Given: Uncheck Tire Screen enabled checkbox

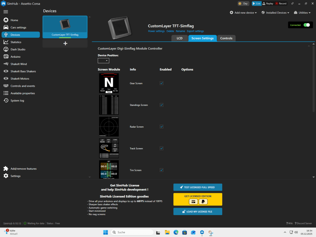Looking at the screenshot, I should (162, 170).
